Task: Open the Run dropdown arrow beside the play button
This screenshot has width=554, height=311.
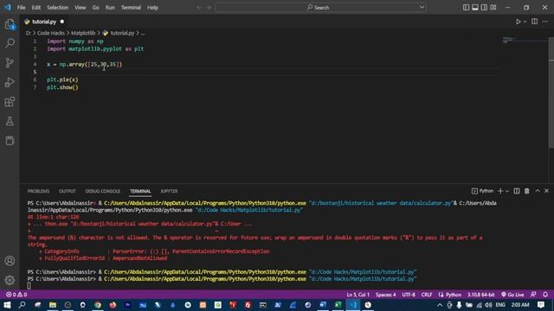Action: point(525,22)
